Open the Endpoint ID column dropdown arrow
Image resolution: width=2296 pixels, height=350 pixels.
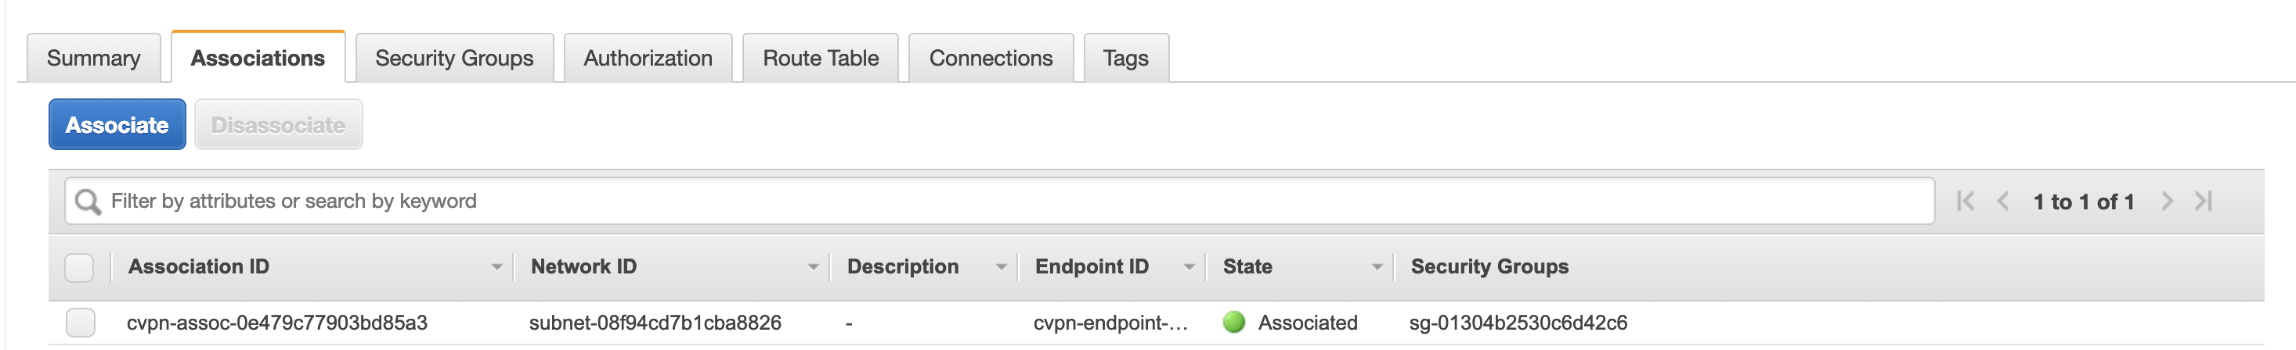[1189, 267]
